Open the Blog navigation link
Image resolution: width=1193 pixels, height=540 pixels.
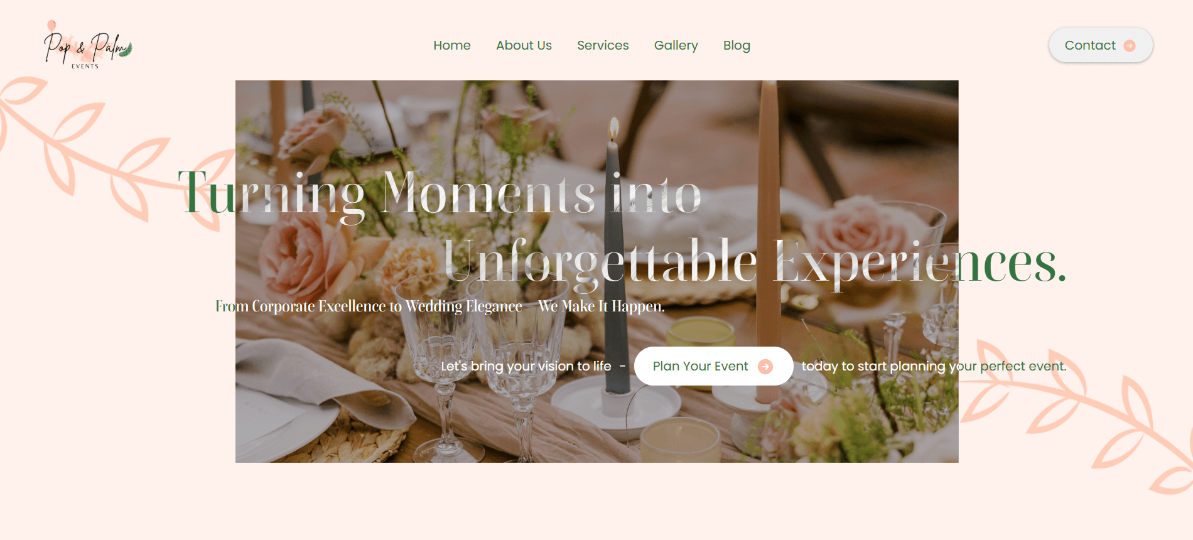pyautogui.click(x=737, y=45)
